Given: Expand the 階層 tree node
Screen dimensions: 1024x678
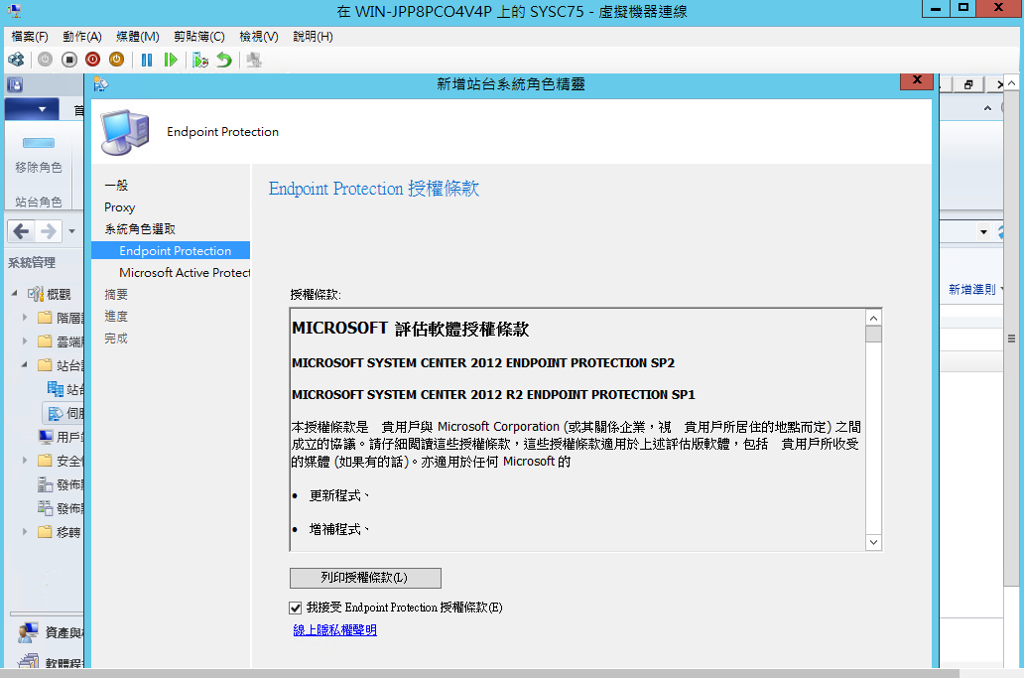Looking at the screenshot, I should (x=25, y=318).
